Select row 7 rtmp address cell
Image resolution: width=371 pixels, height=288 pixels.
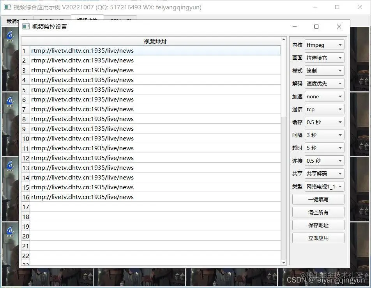point(155,109)
